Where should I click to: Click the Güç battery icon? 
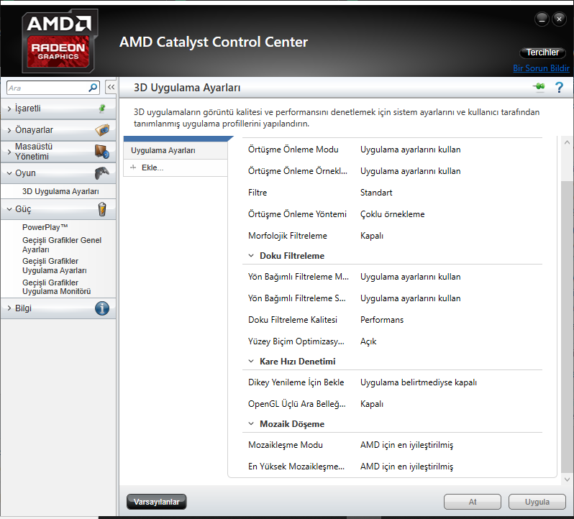click(x=102, y=209)
